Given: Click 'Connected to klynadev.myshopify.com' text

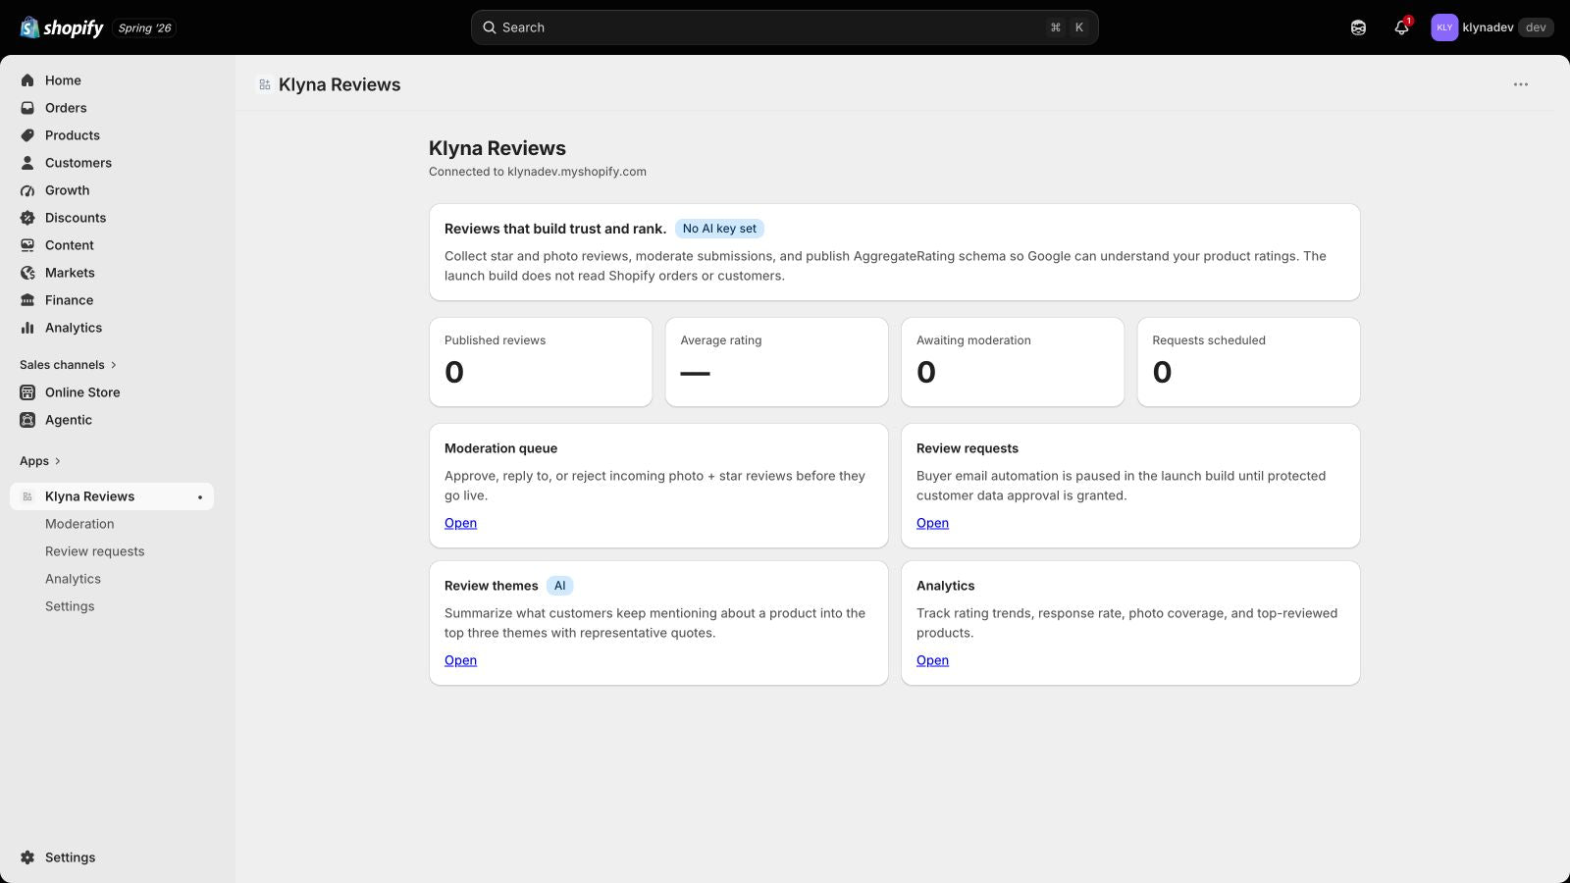Looking at the screenshot, I should coord(538,172).
